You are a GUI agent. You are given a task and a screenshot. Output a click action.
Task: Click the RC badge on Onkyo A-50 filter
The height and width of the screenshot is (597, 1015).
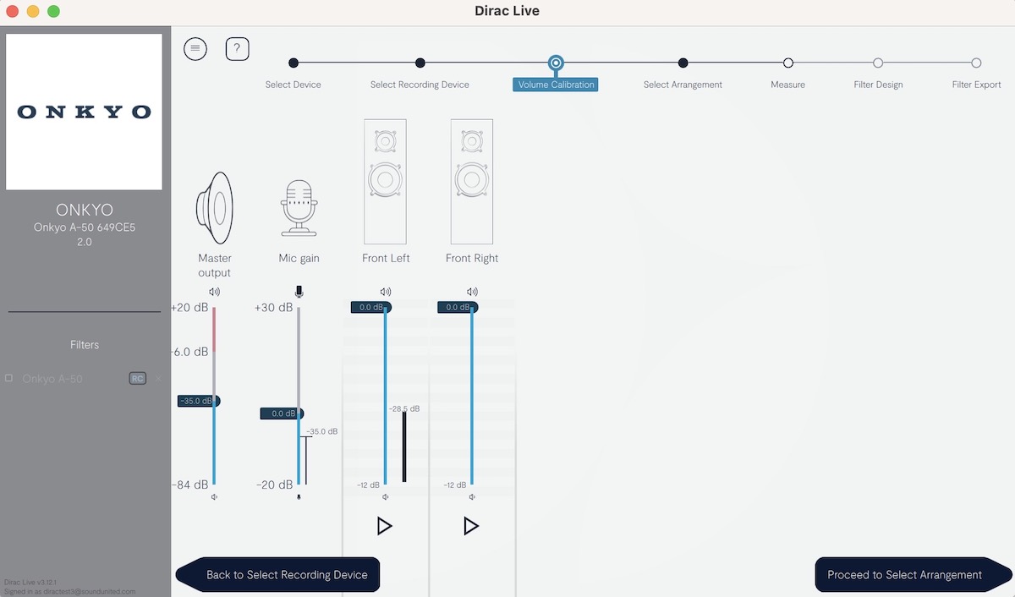[x=137, y=379]
